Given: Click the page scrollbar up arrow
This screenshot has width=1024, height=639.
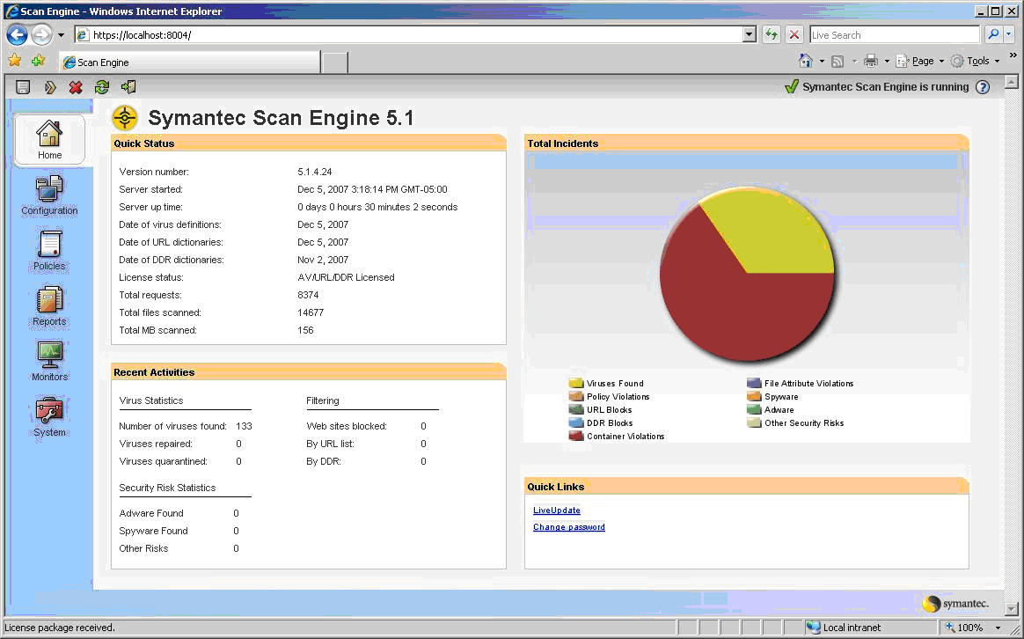Looking at the screenshot, I should pos(1012,83).
